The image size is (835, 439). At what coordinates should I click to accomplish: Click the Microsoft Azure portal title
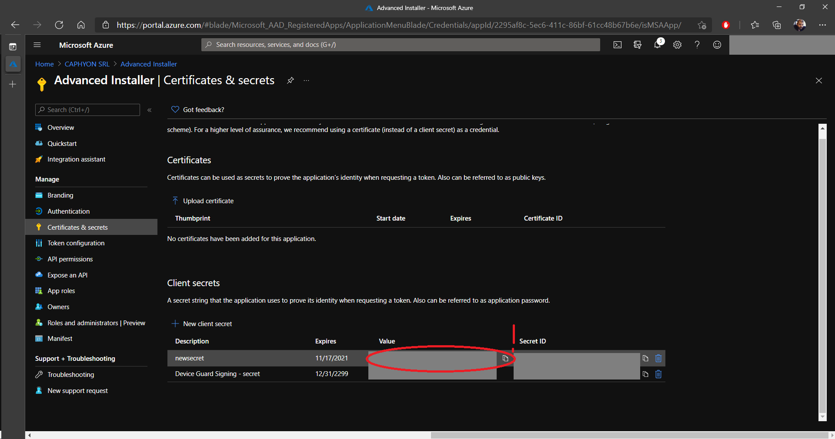(86, 45)
